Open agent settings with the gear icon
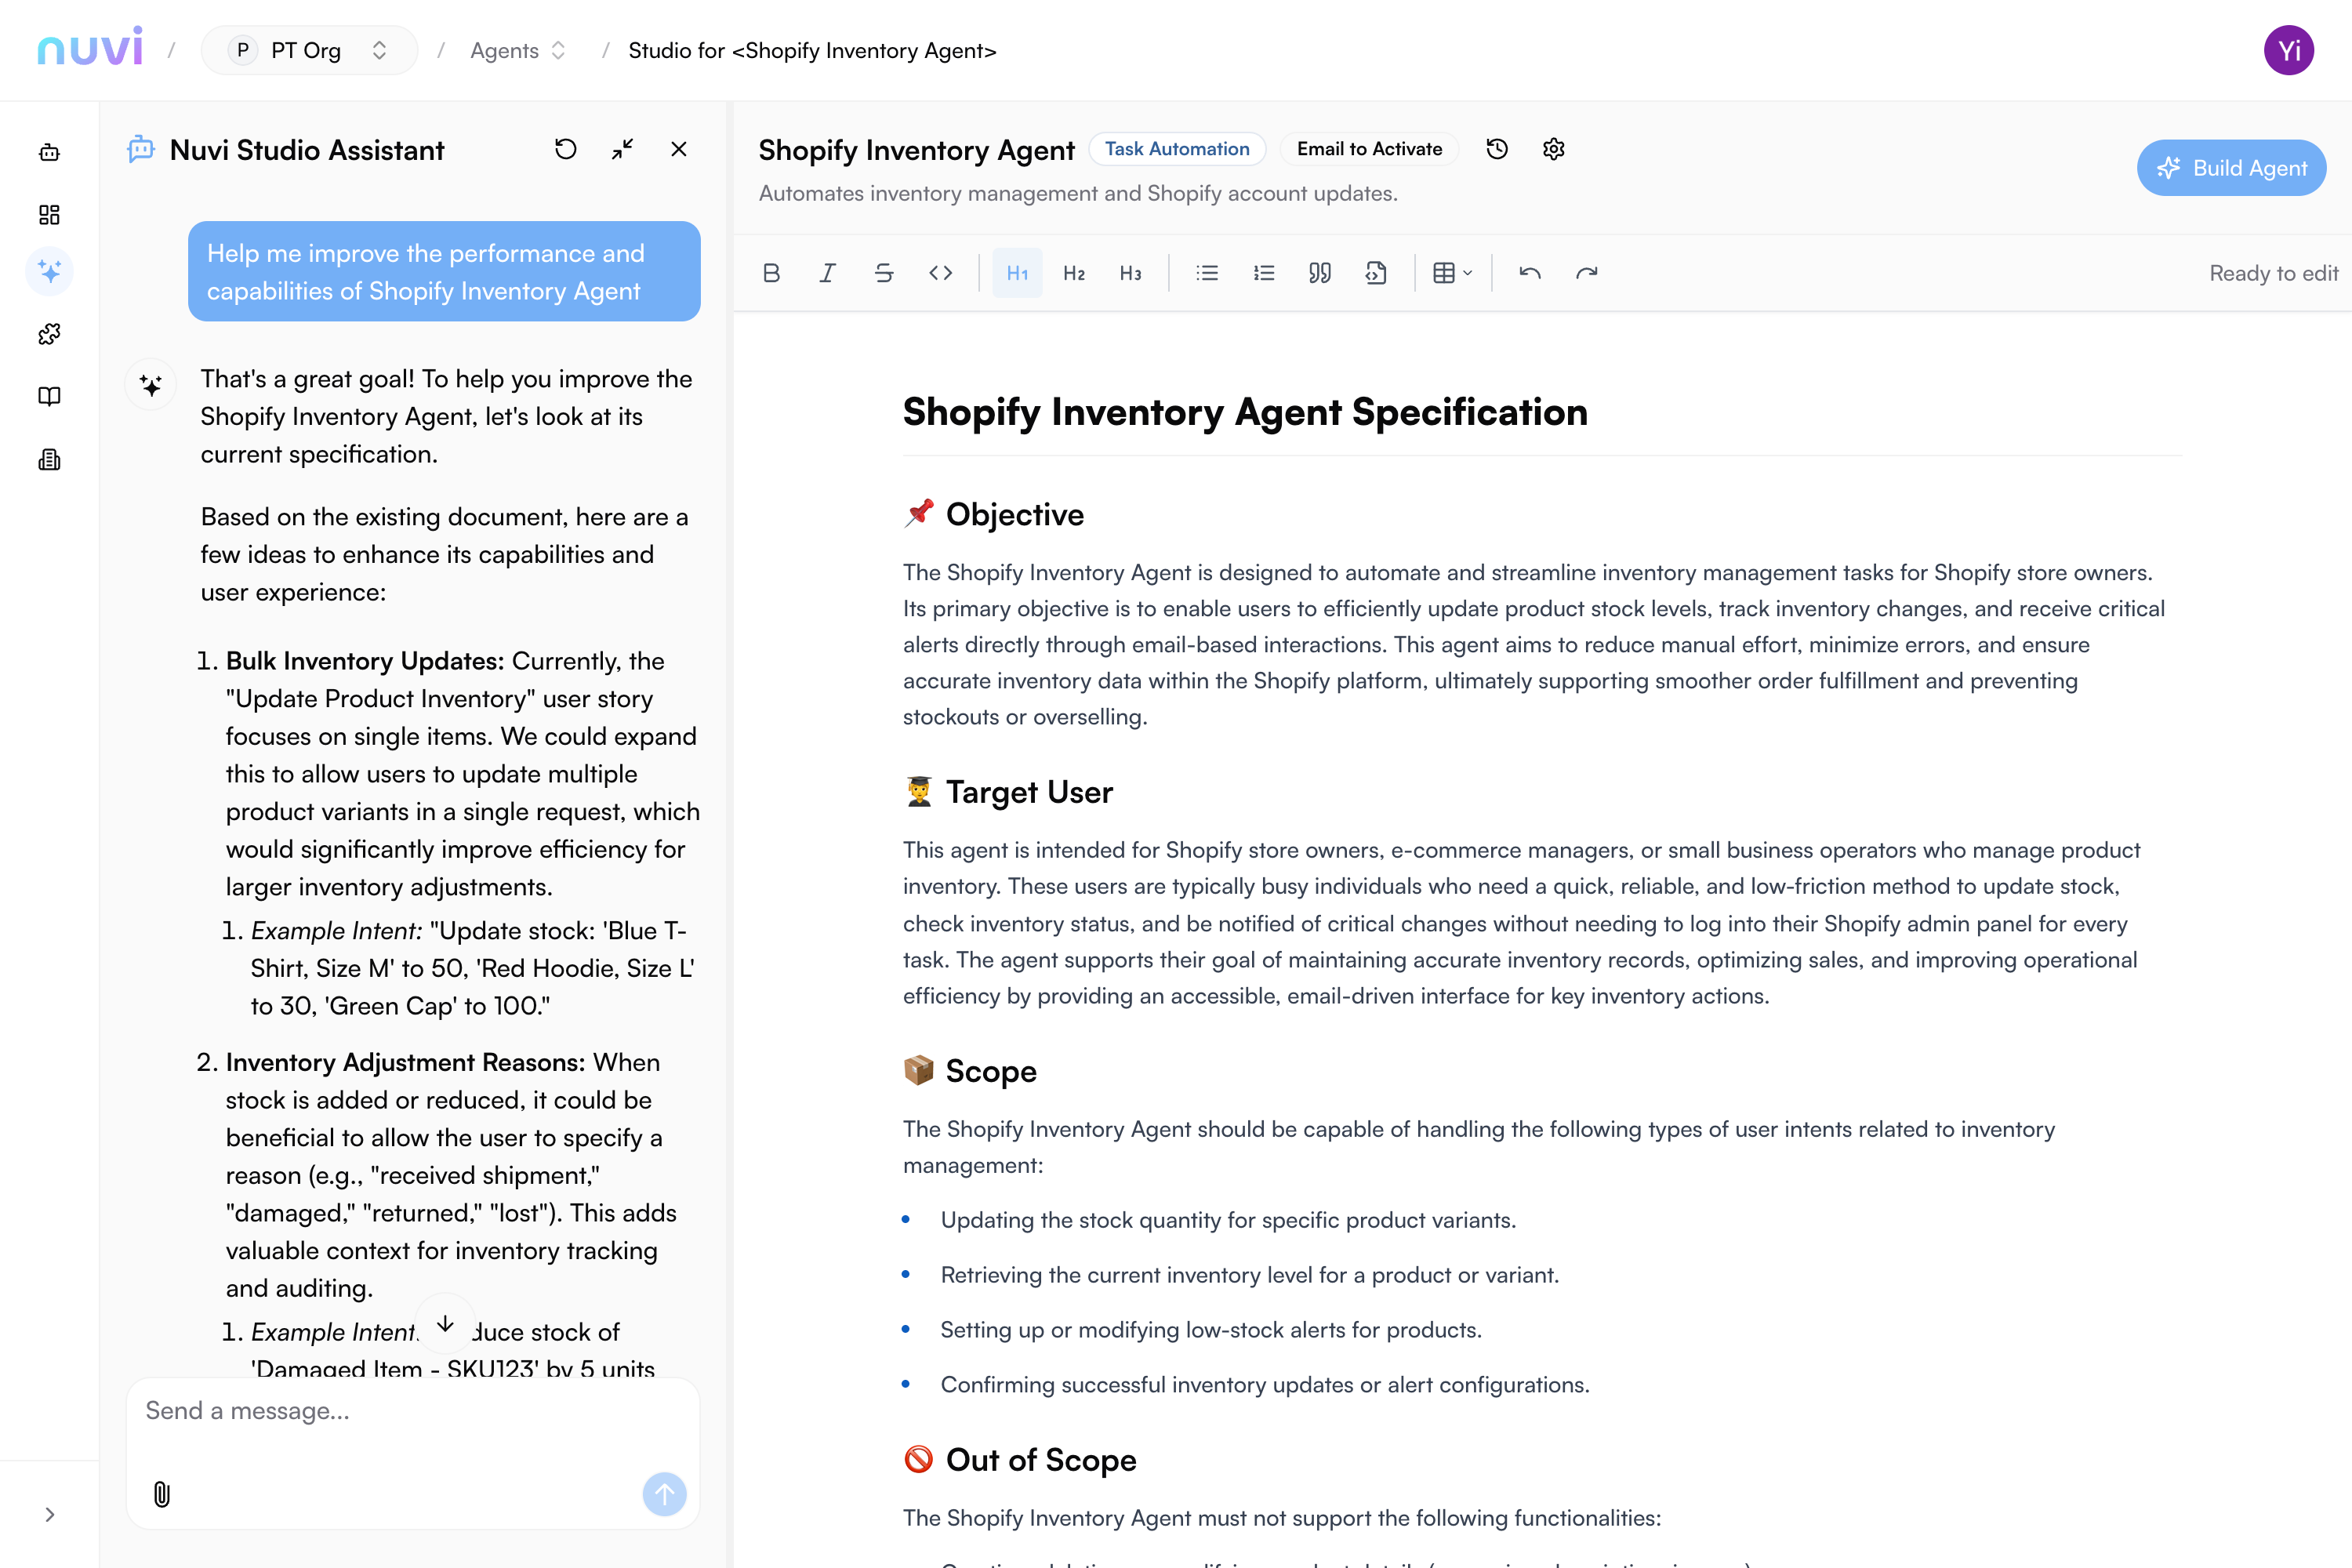 (1553, 148)
